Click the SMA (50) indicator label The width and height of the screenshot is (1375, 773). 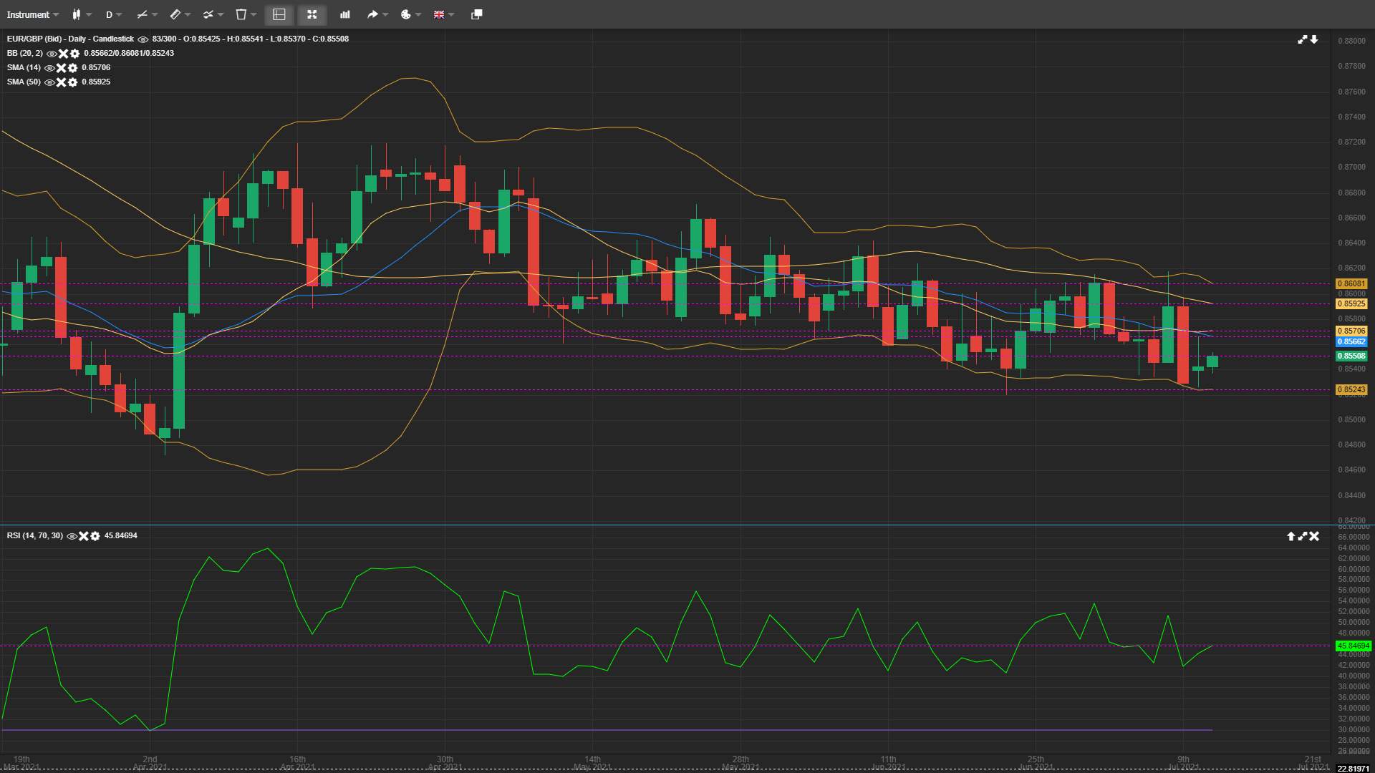point(24,82)
